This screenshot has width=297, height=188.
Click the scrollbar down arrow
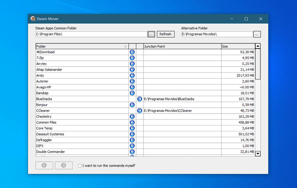point(258,154)
